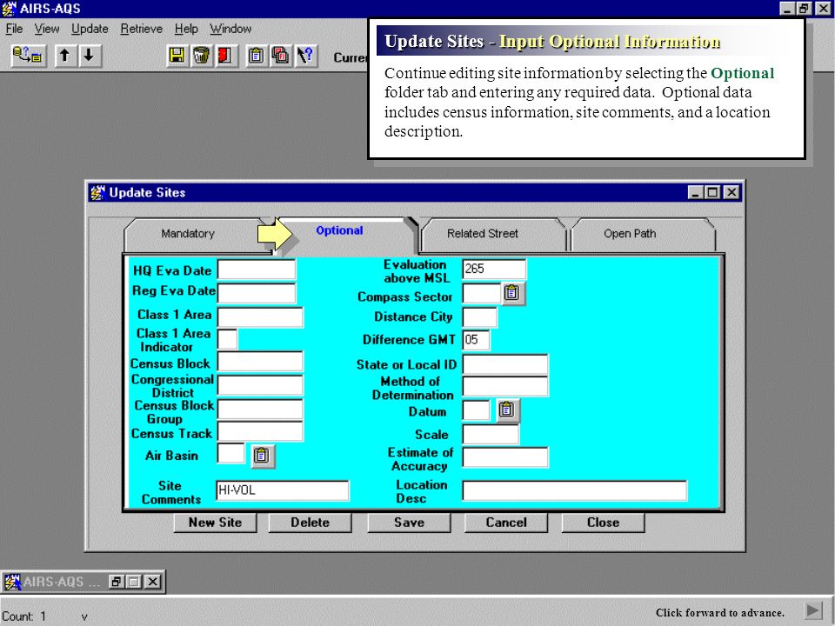
Task: Click the floppy disk save icon
Action: 177,56
